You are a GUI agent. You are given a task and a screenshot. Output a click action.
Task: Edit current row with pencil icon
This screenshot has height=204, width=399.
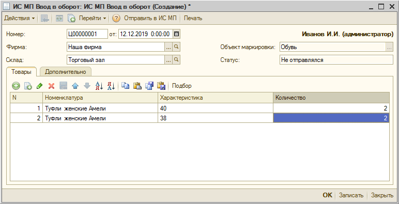(x=39, y=86)
